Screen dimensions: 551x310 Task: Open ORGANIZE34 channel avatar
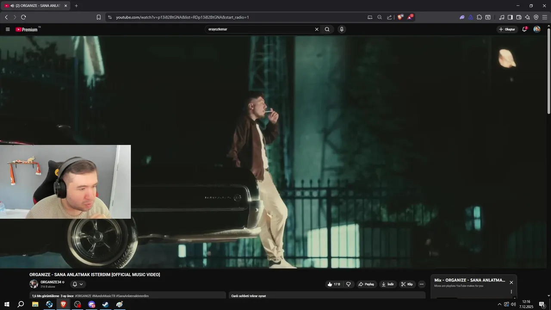click(x=34, y=284)
